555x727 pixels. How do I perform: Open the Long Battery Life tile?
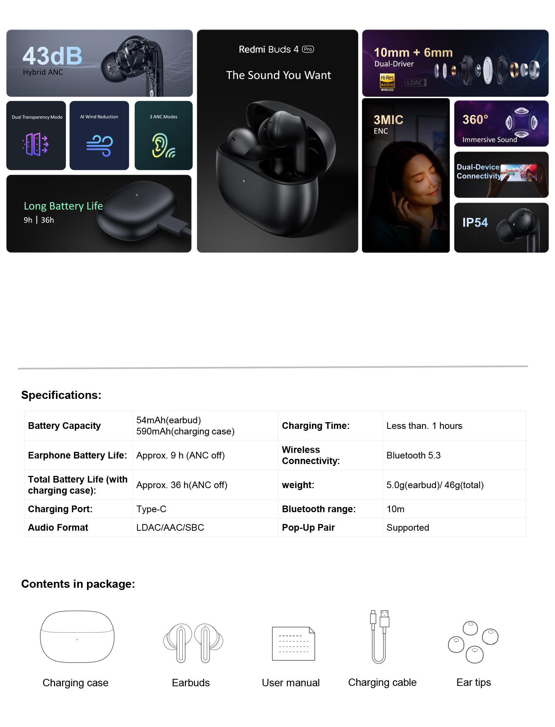[x=99, y=214]
